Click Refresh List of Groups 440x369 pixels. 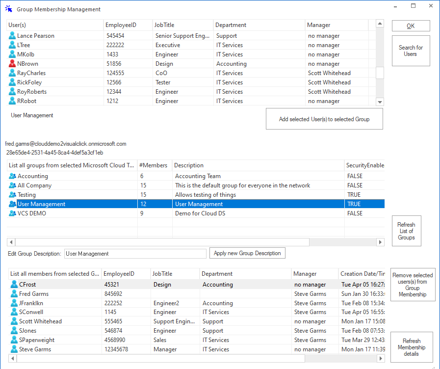click(x=406, y=231)
